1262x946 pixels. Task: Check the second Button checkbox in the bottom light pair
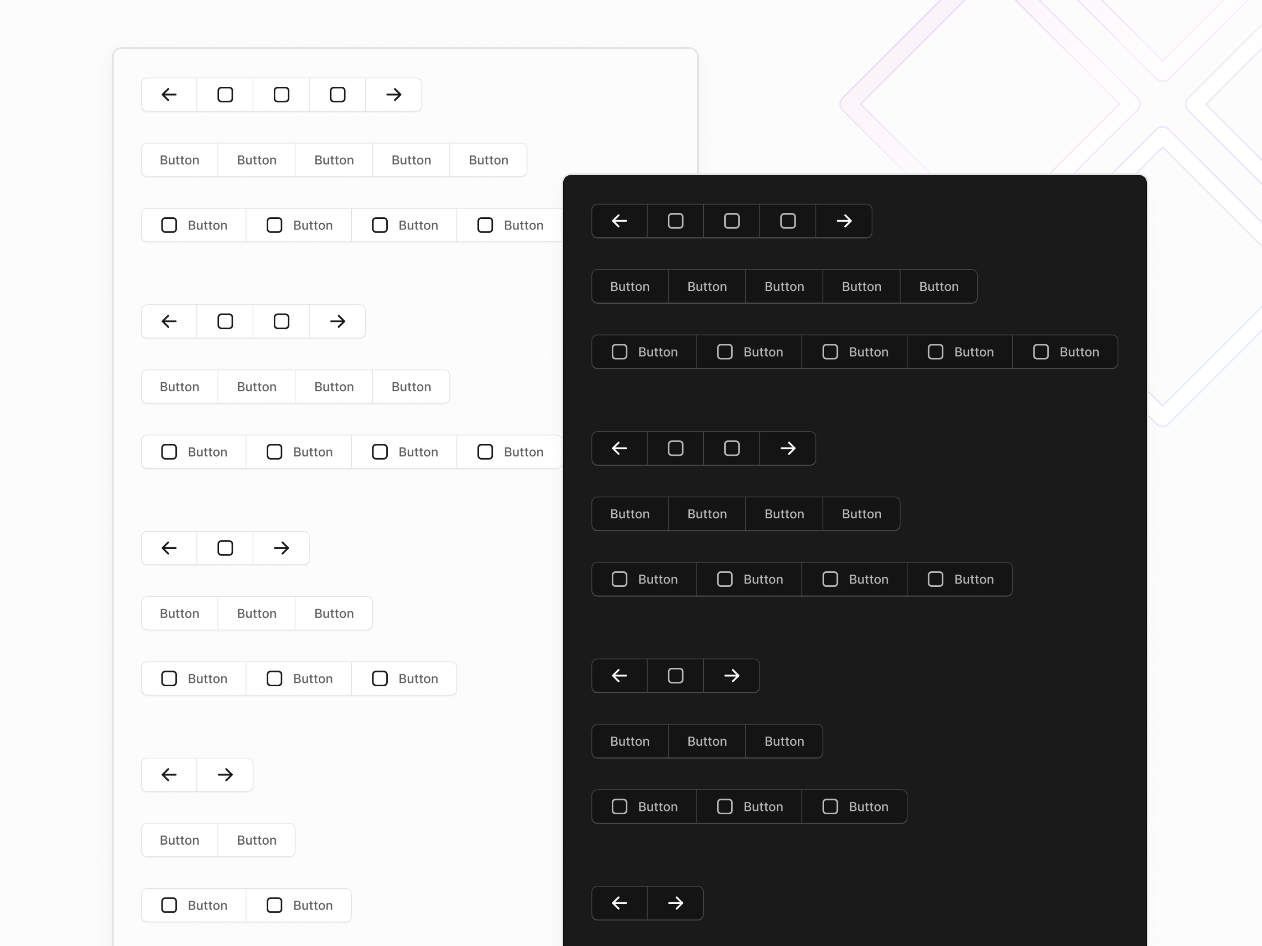click(x=274, y=905)
